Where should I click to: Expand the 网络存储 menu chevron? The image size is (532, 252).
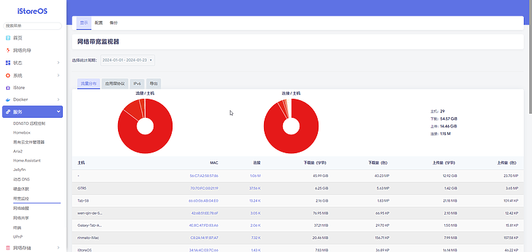59,248
